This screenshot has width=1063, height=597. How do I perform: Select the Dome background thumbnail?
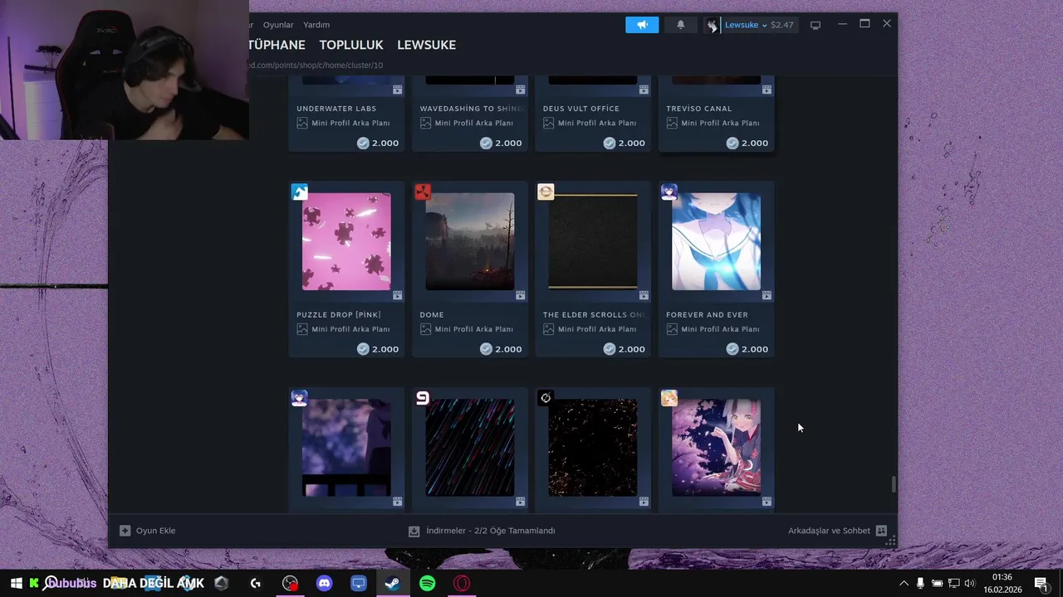click(x=470, y=241)
